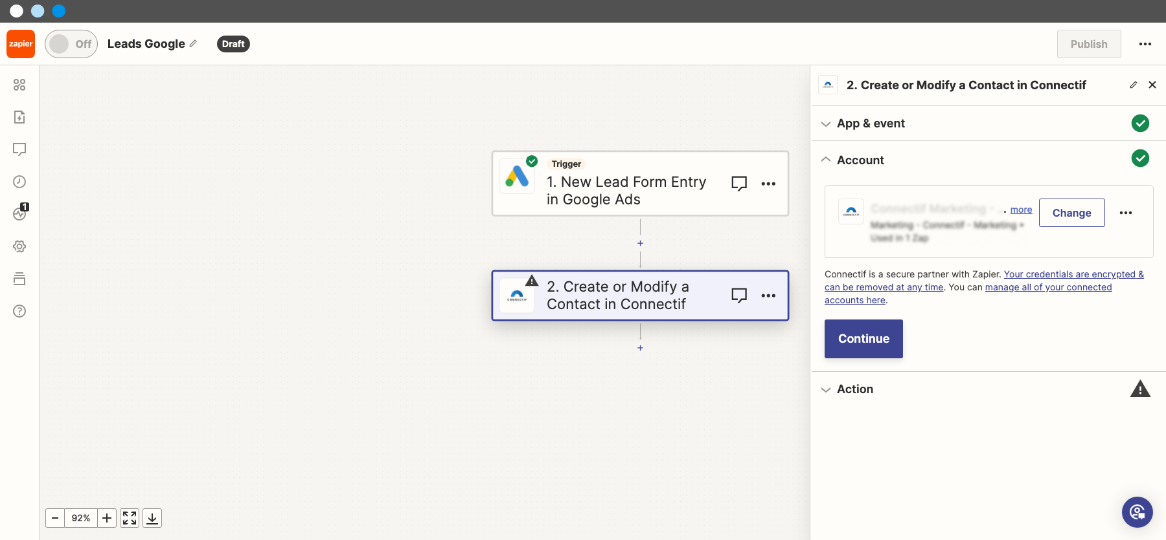This screenshot has height=540, width=1166.
Task: Fit the canvas to view
Action: coord(130,518)
